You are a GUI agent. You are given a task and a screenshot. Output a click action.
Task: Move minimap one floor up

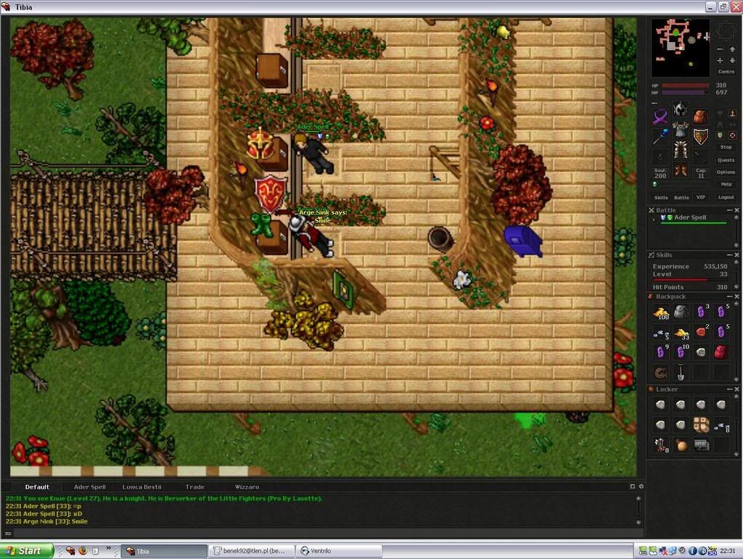click(732, 49)
